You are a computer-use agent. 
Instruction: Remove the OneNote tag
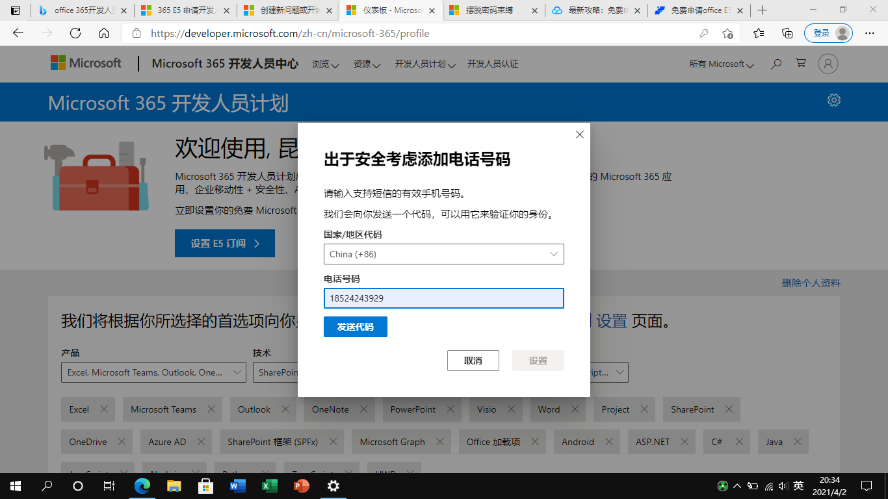click(363, 409)
